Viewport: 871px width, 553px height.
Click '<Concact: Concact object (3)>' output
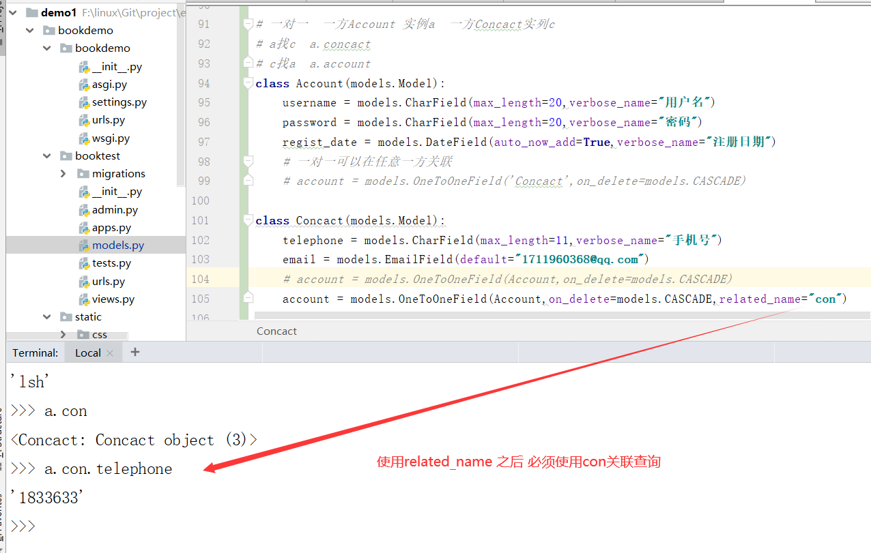coord(134,440)
